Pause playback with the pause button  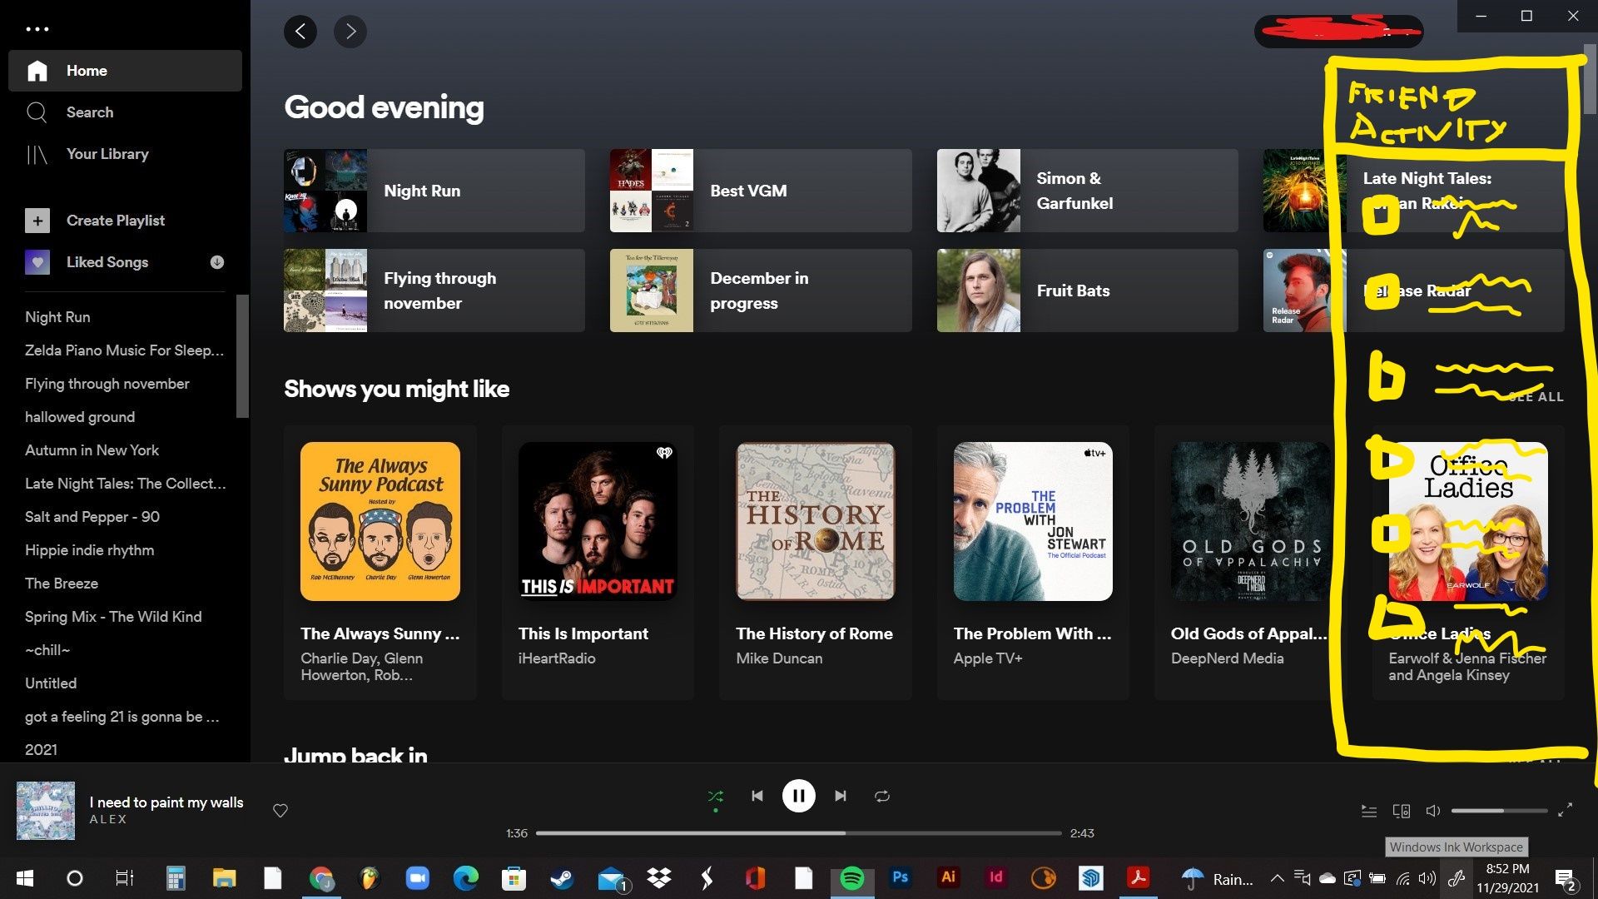tap(798, 797)
